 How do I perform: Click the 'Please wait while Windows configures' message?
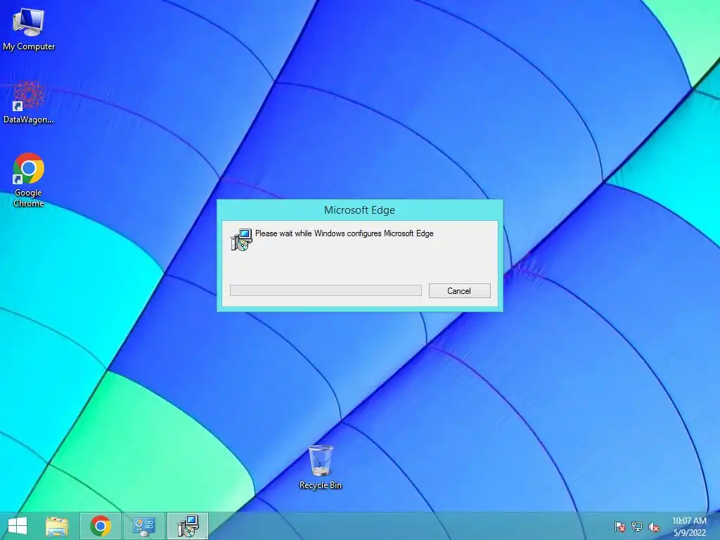345,233
